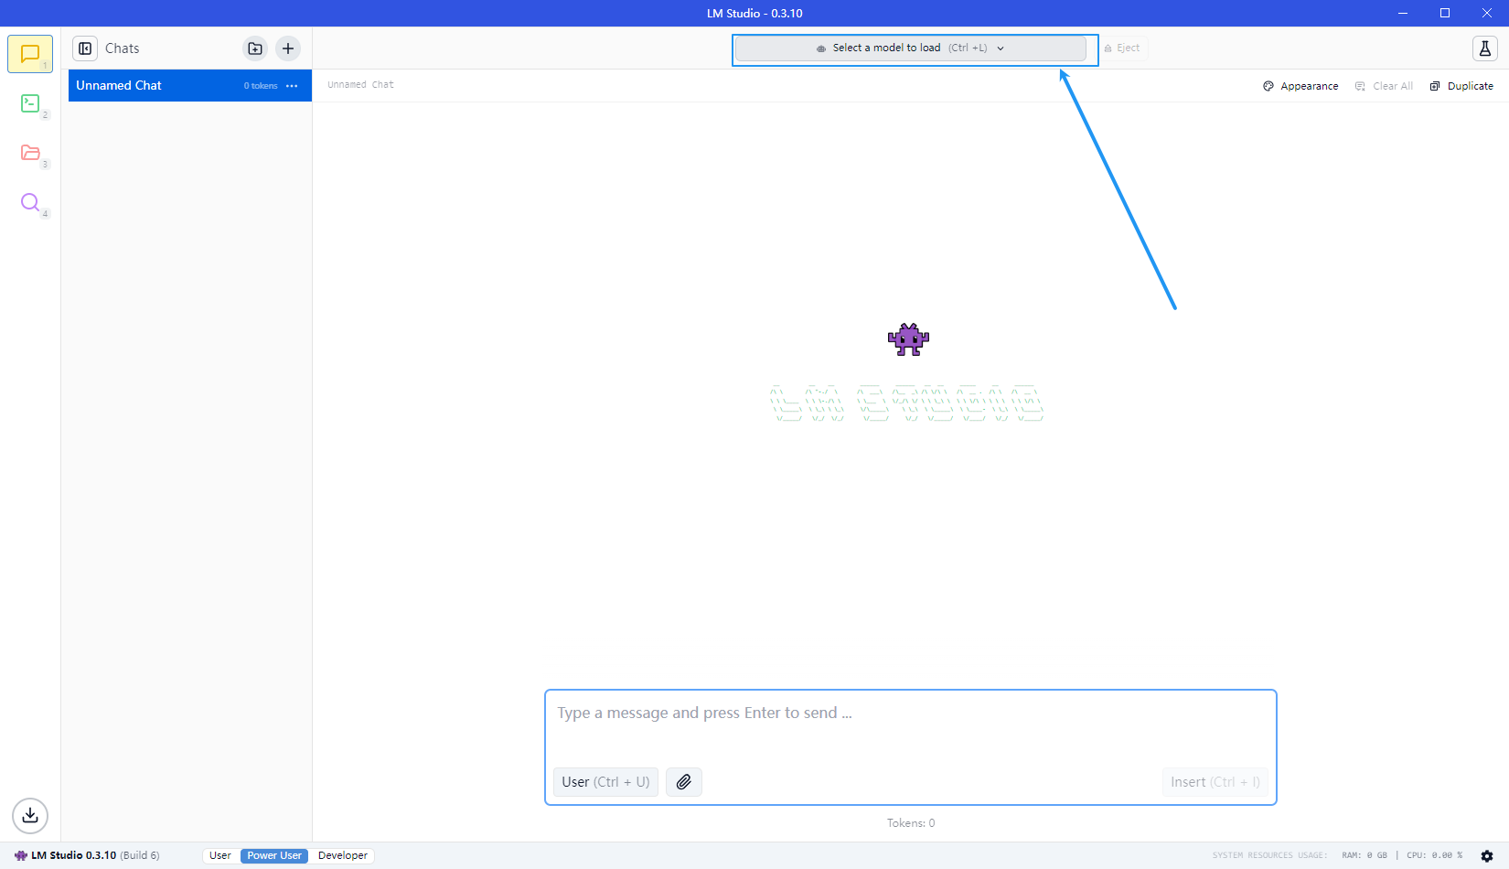
Task: Open the flask settings panel icon
Action: 1484,48
